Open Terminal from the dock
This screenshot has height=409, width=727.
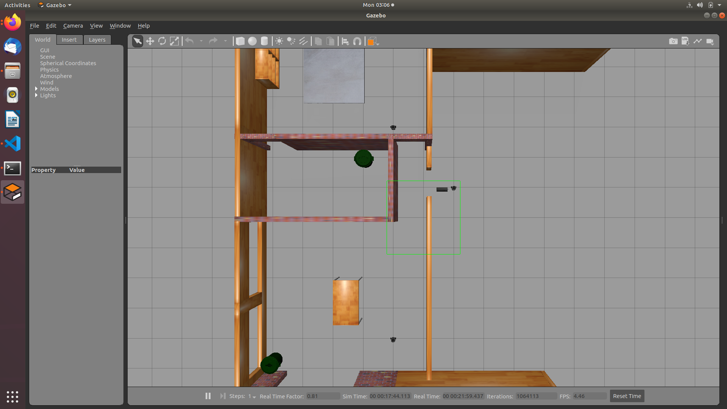click(12, 168)
